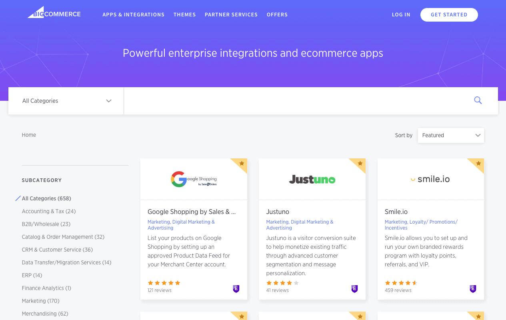Choose Catalog & Order Management (32)

point(63,237)
